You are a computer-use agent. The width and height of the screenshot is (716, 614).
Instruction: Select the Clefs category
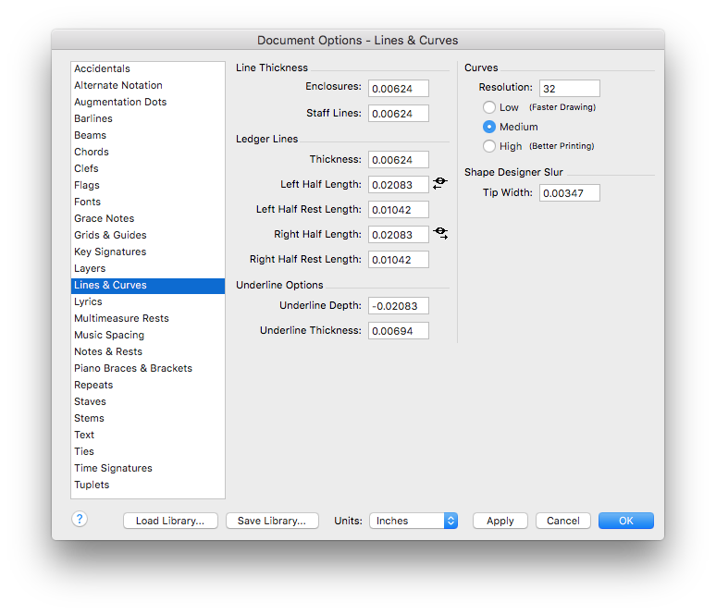148,168
